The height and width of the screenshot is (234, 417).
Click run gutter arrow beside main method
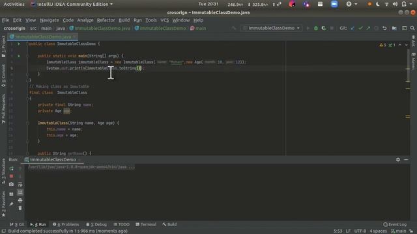pyautogui.click(x=19, y=56)
